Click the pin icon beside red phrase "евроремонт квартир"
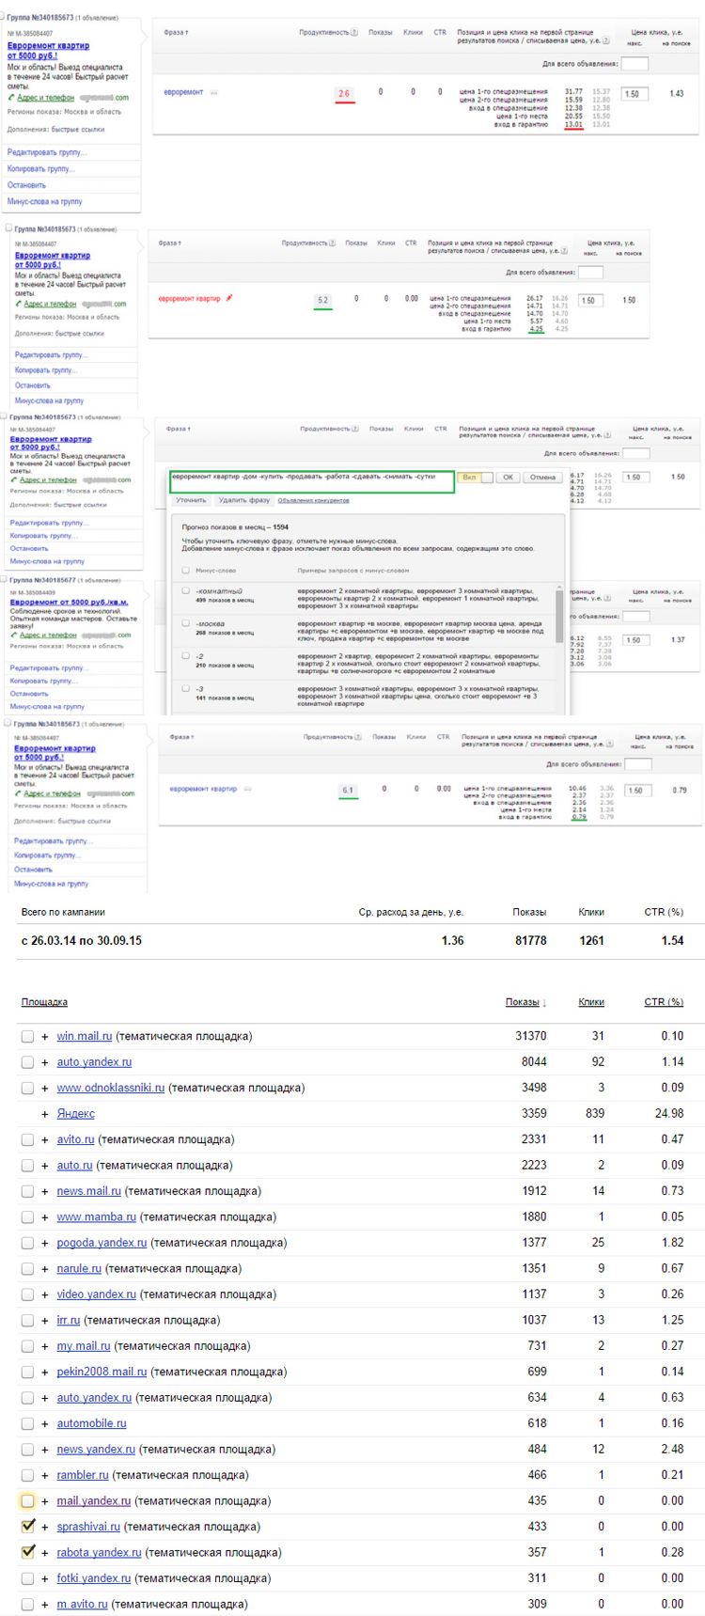Viewport: 705px width, 1616px height. [229, 298]
